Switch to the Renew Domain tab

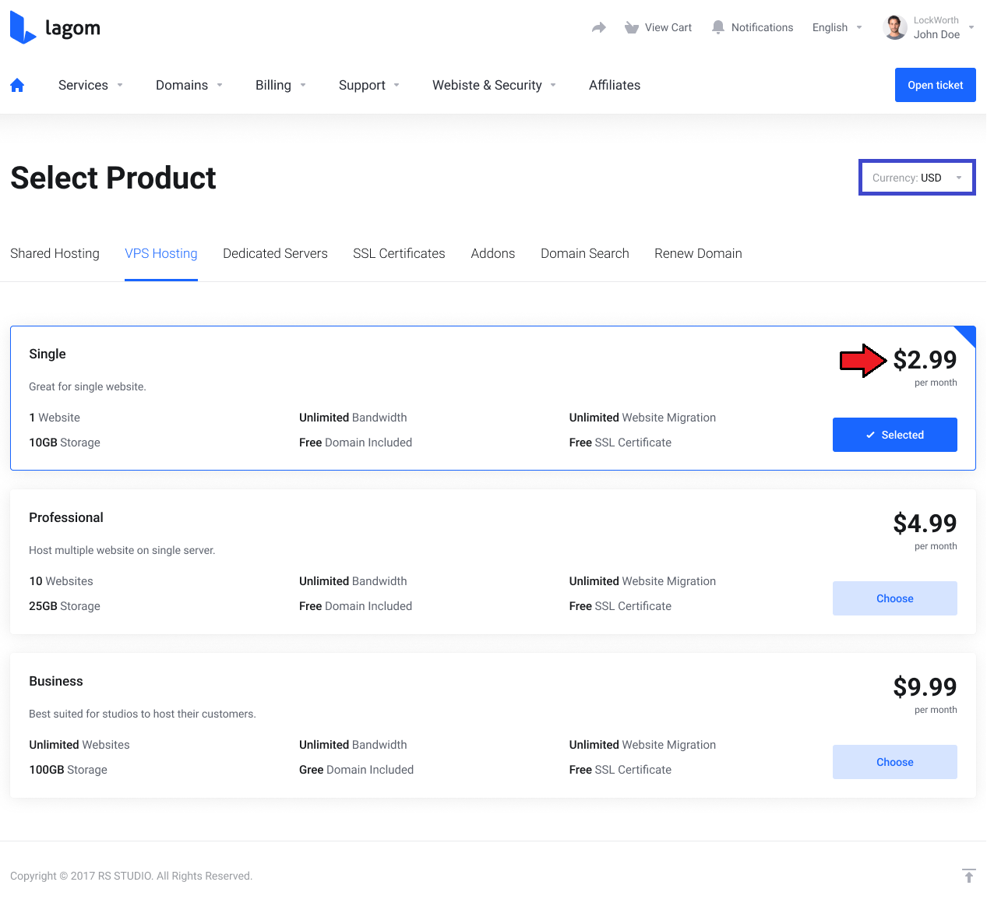pyautogui.click(x=698, y=253)
